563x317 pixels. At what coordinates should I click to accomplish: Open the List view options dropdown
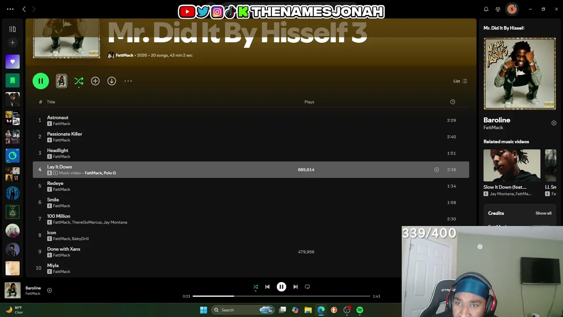[x=460, y=81]
